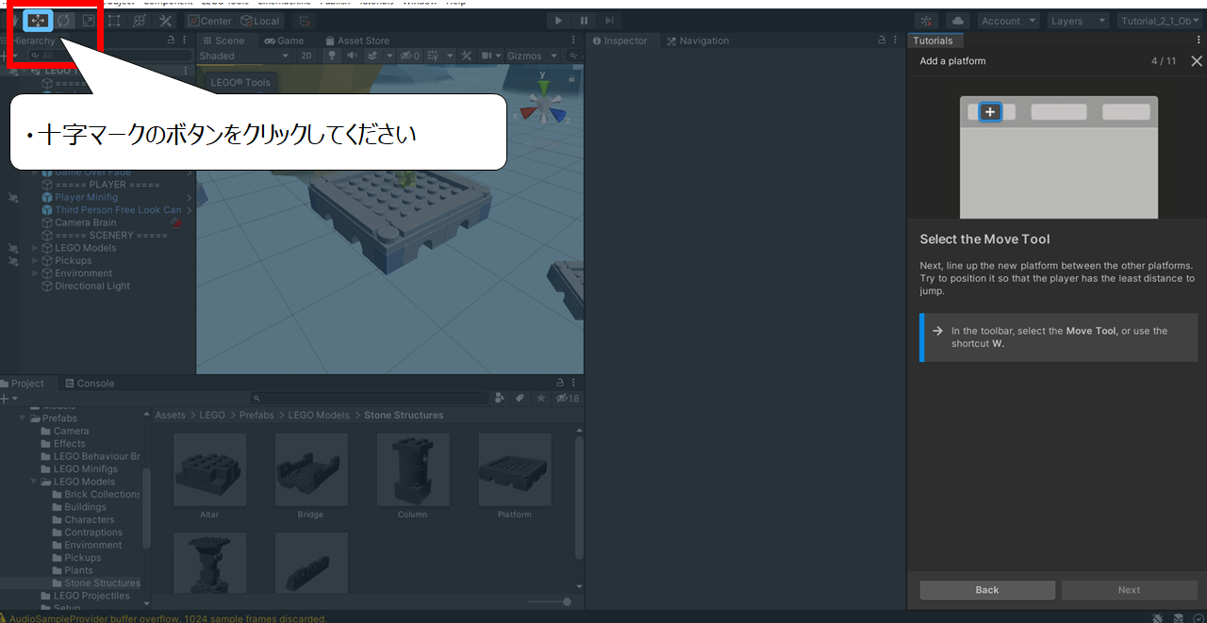The width and height of the screenshot is (1207, 623).
Task: Select the Platform prefab thumbnail
Action: pyautogui.click(x=514, y=469)
